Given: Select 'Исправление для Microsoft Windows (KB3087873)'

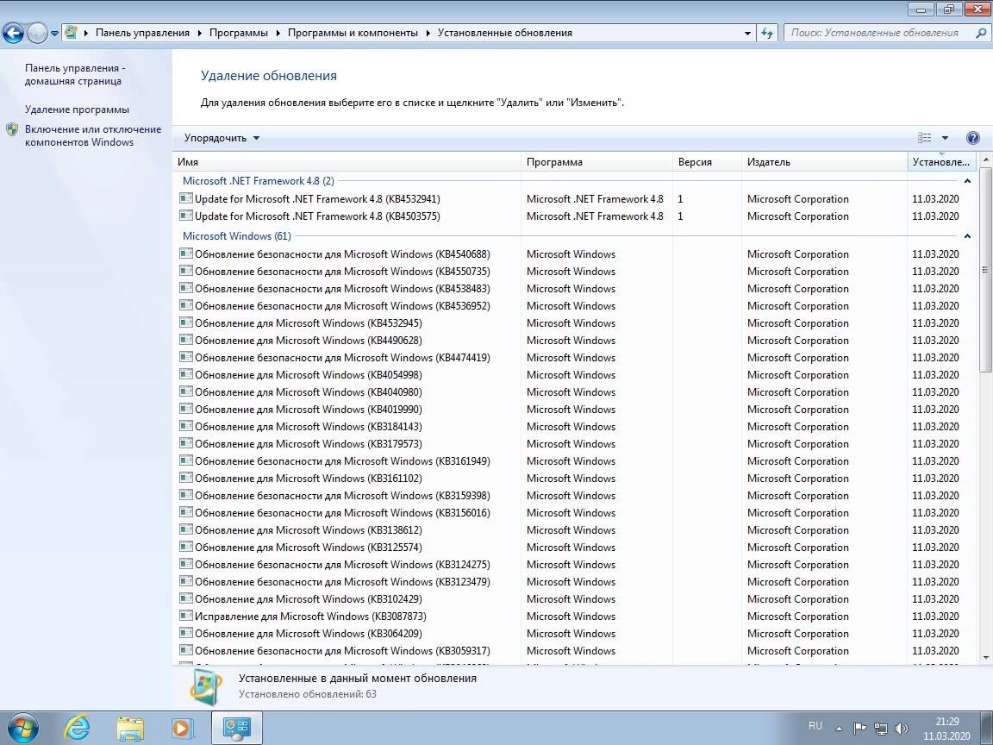Looking at the screenshot, I should 310,617.
